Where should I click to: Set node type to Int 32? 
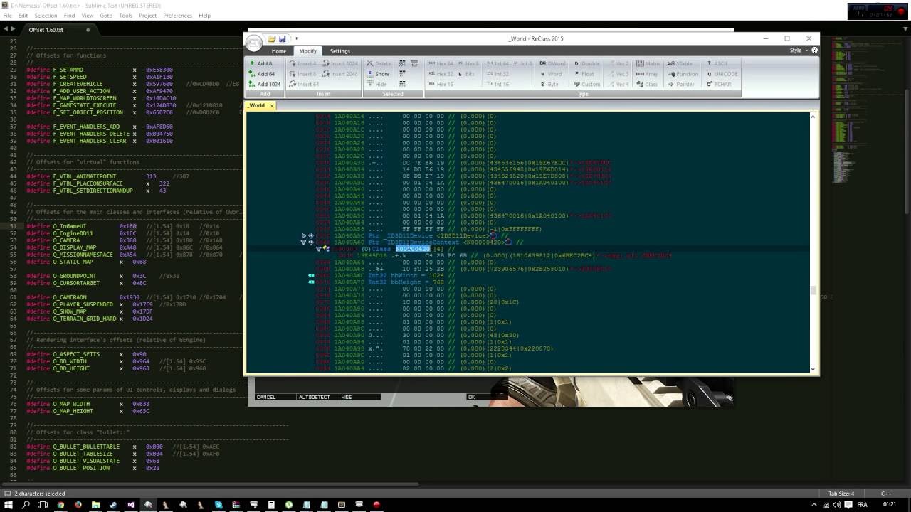[497, 74]
